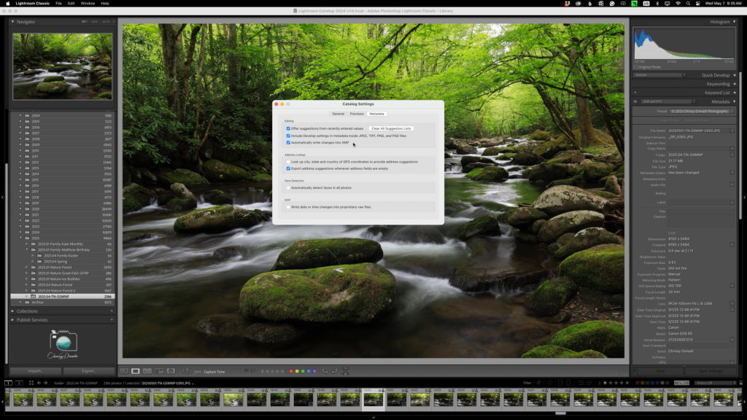Uncheck Automatically write changes into XMP
Viewport: 747px width, 420px height.
click(x=288, y=142)
